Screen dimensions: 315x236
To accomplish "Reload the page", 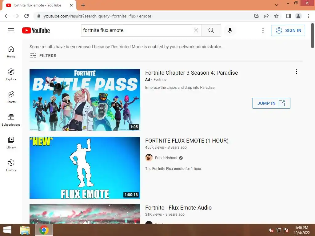I will 26,16.
